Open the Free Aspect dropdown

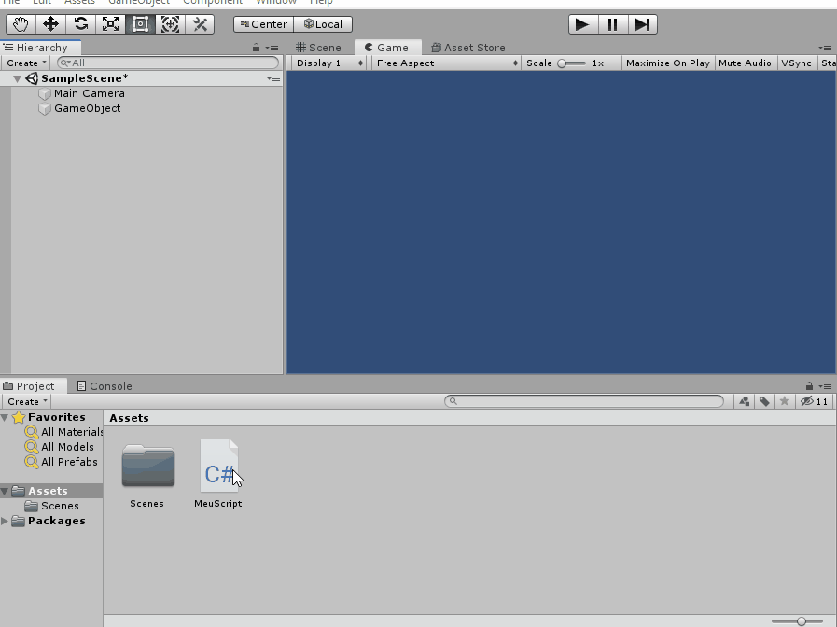[447, 63]
